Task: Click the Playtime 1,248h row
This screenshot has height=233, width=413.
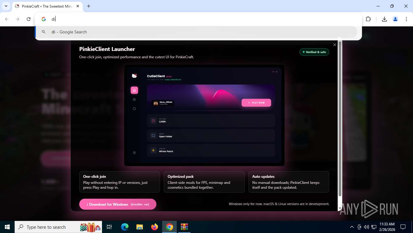Action: (x=211, y=121)
